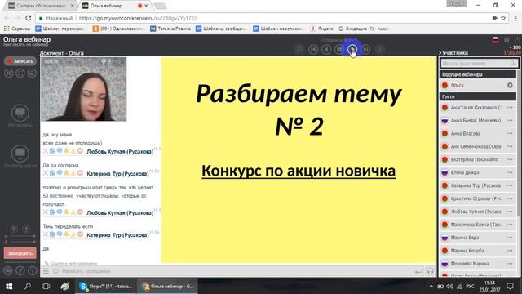
Task: Open options menu for Анна Власова
Action: click(510, 133)
